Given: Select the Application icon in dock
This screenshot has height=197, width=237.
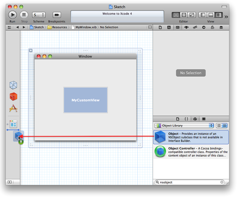Looking at the screenshot, I should coord(13,109).
